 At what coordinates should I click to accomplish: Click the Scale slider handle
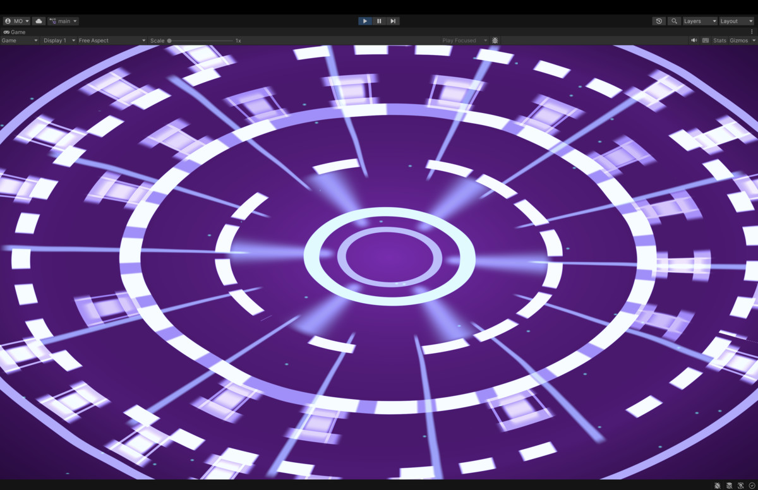(x=169, y=40)
